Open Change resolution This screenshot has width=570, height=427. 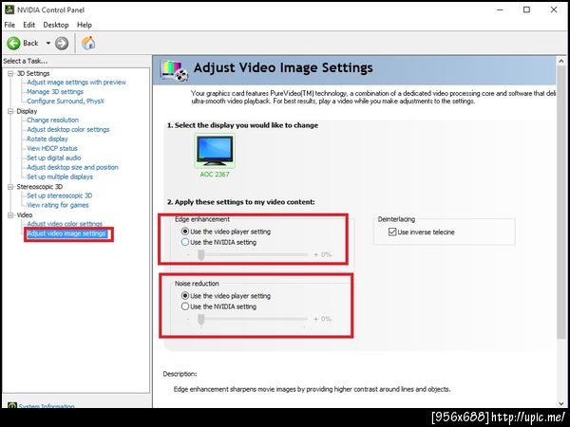pyautogui.click(x=52, y=121)
